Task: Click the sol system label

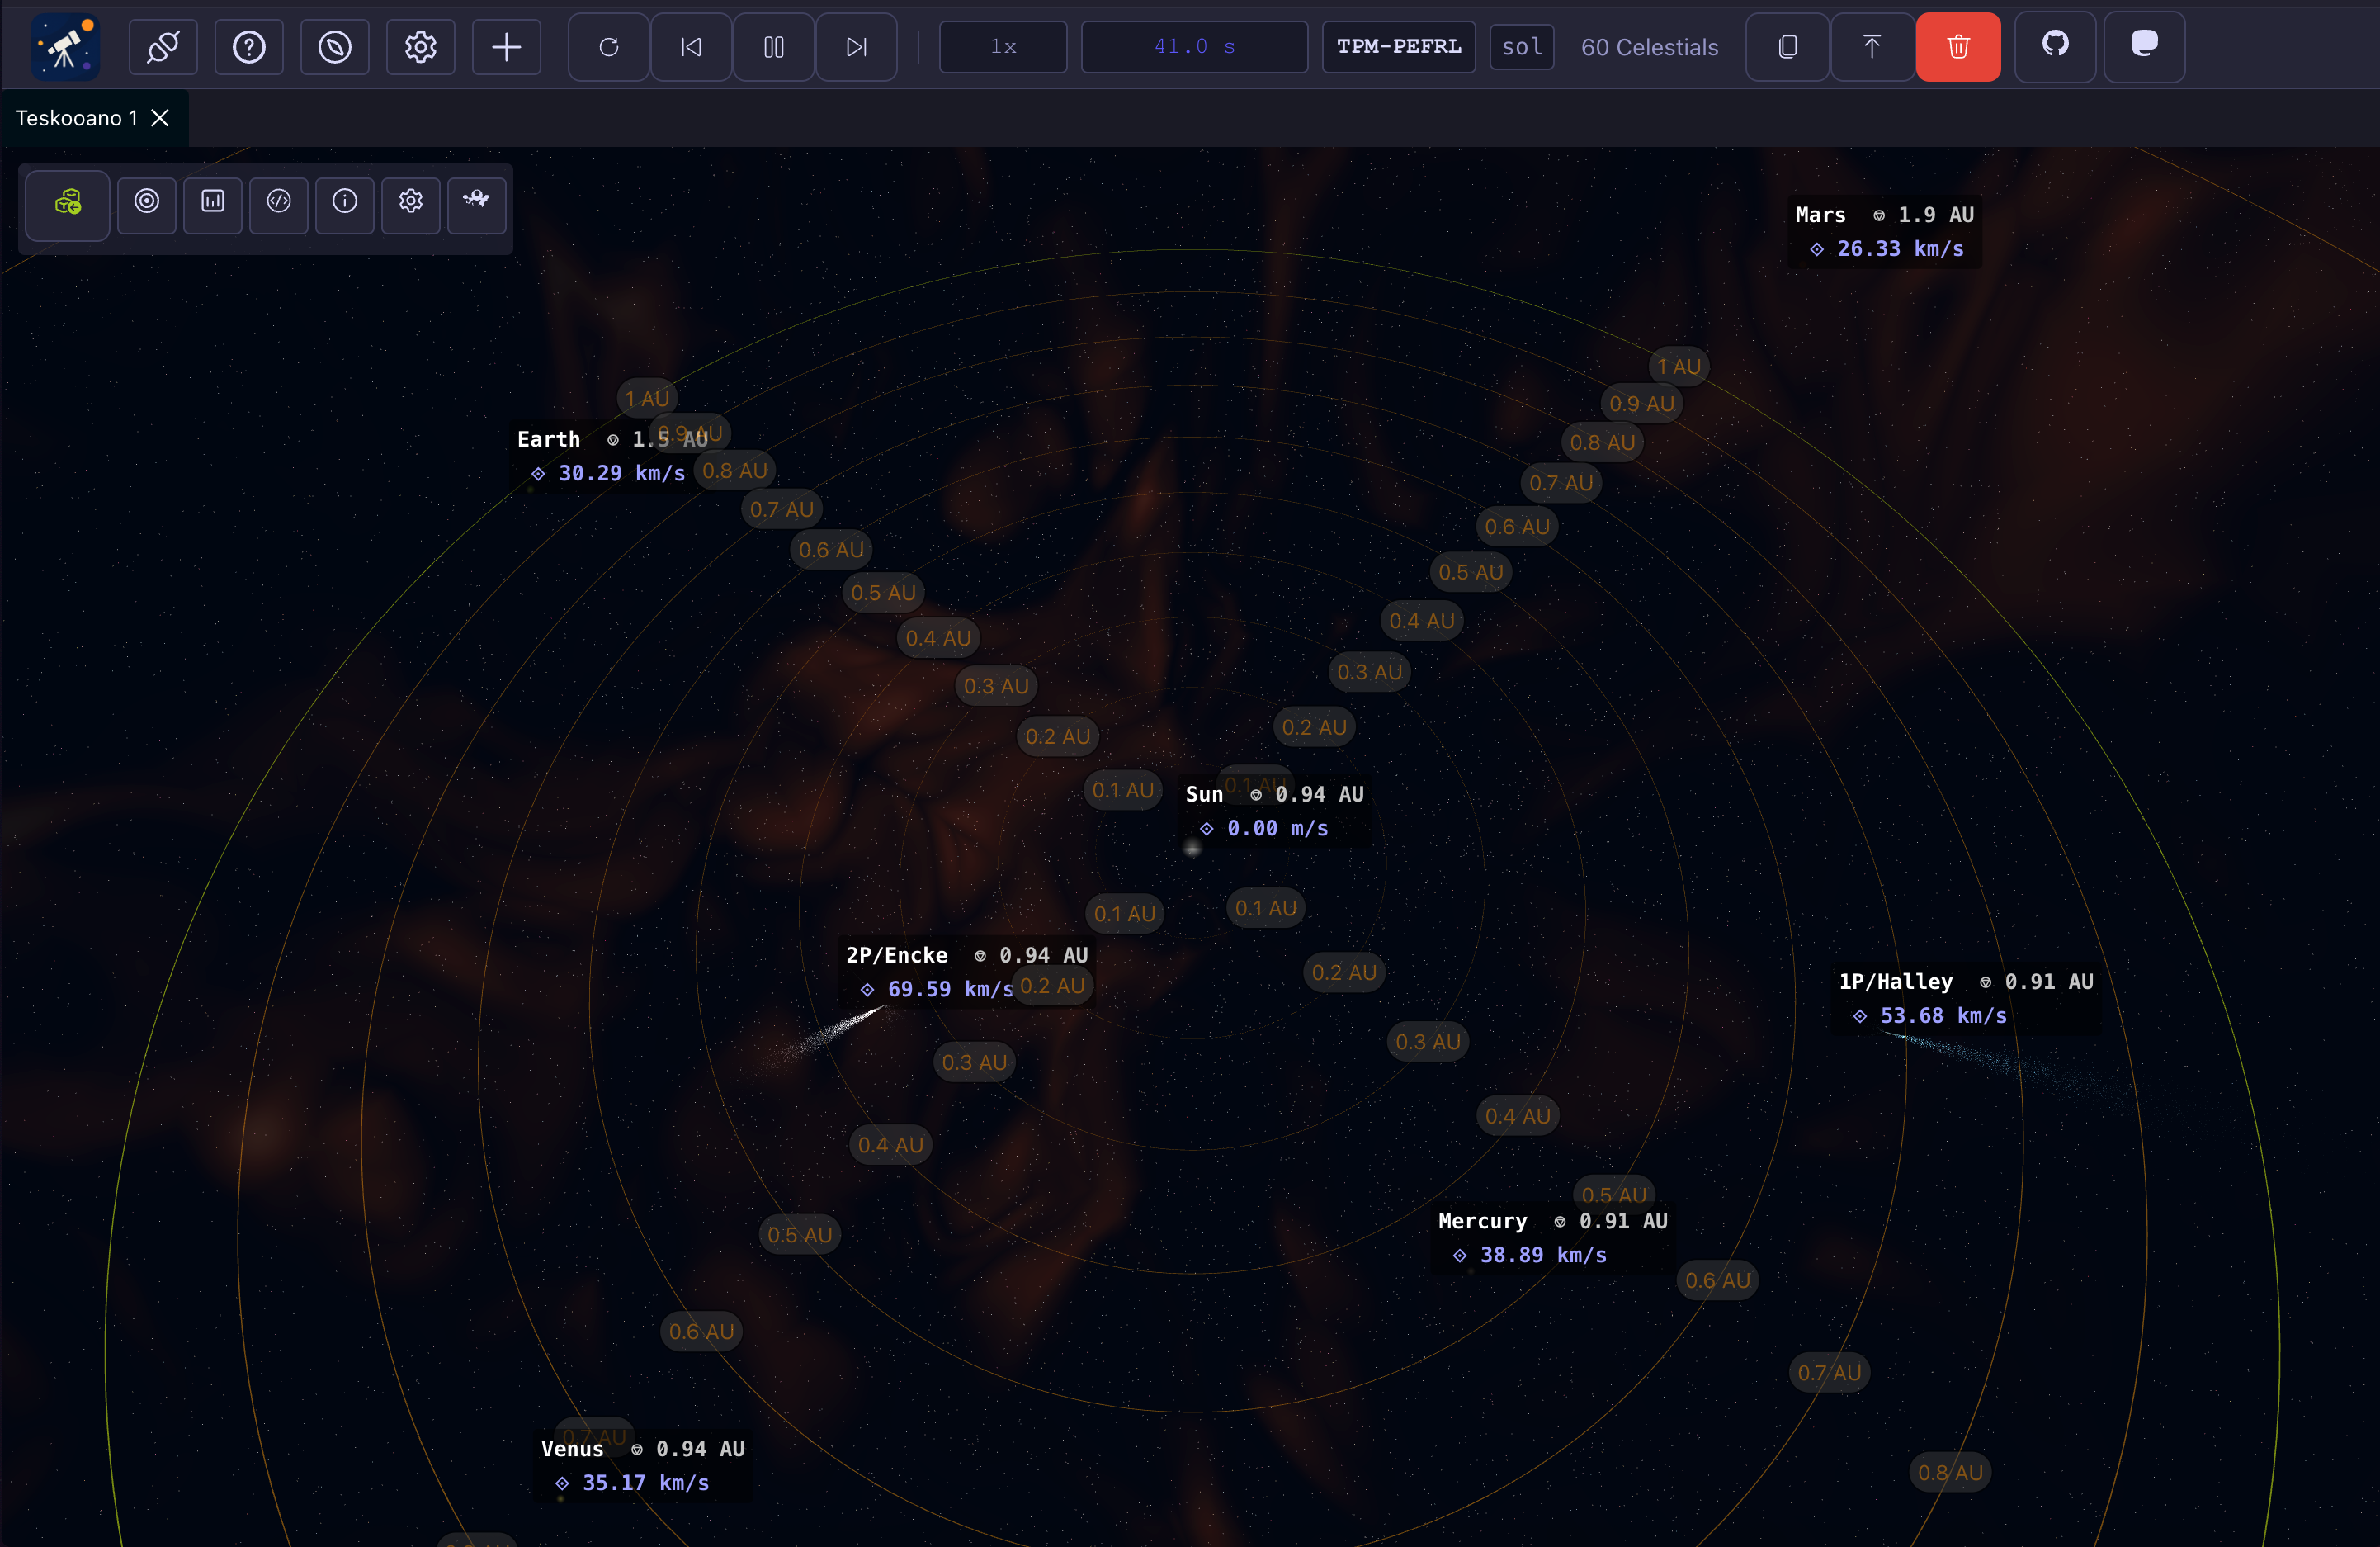Action: tap(1522, 47)
